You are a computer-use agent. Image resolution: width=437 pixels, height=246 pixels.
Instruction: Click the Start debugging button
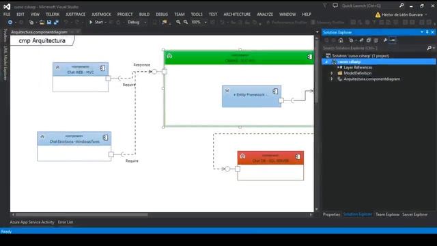96,22
